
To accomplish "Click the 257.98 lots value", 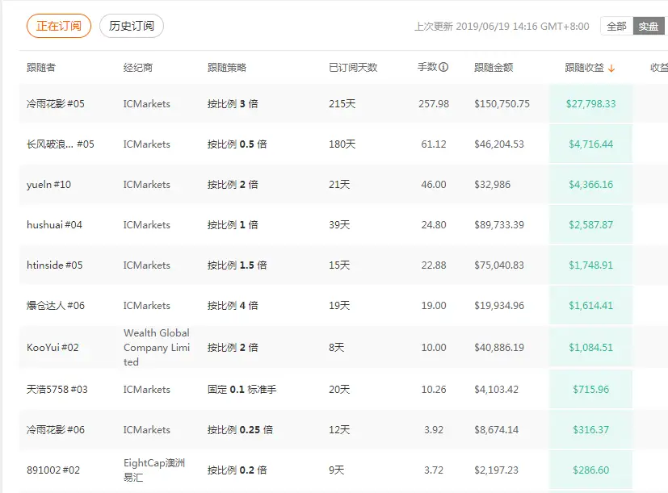I will click(434, 104).
